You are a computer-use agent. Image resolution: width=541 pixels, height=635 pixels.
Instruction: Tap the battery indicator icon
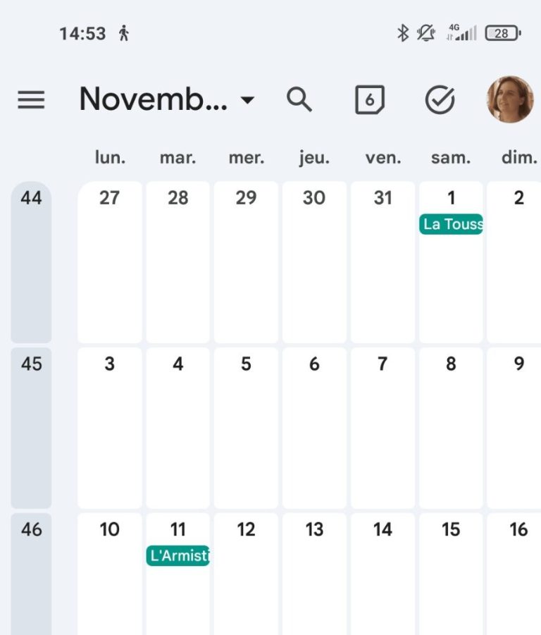[x=502, y=32]
